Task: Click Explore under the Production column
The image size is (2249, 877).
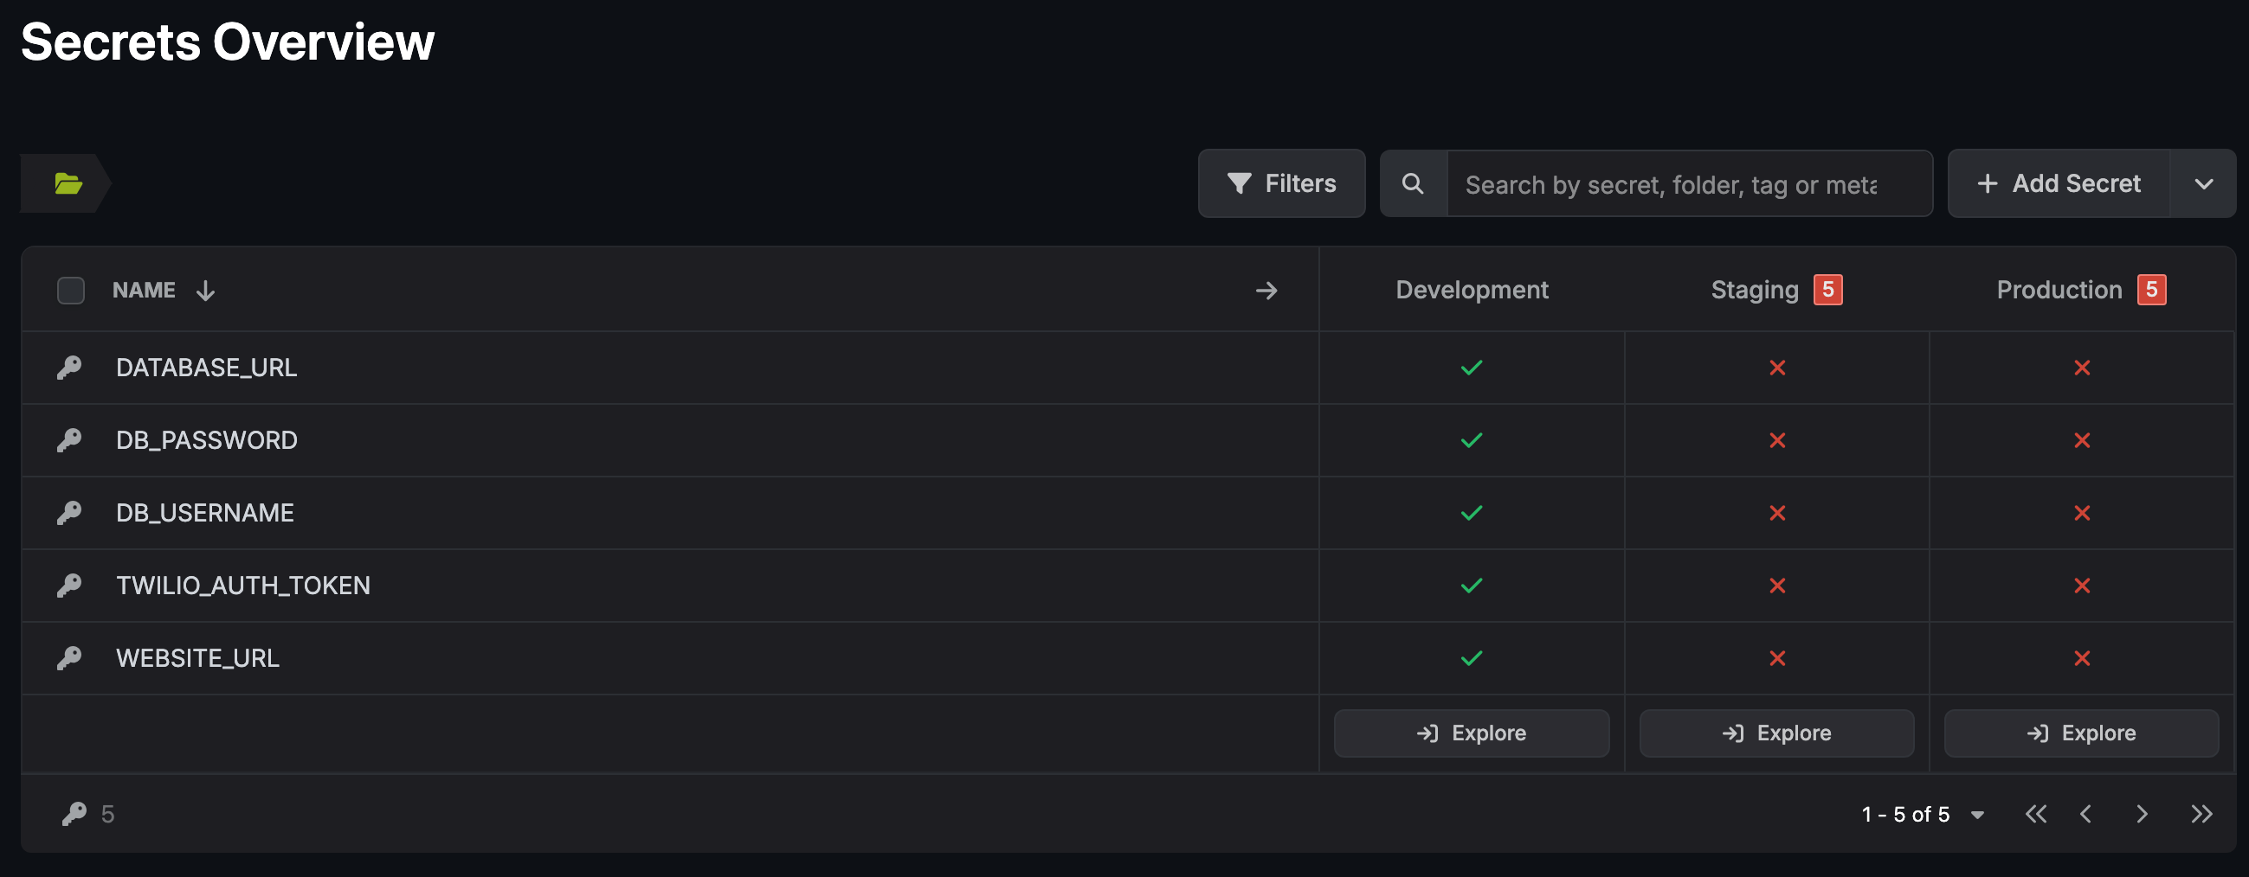Action: click(x=2081, y=733)
